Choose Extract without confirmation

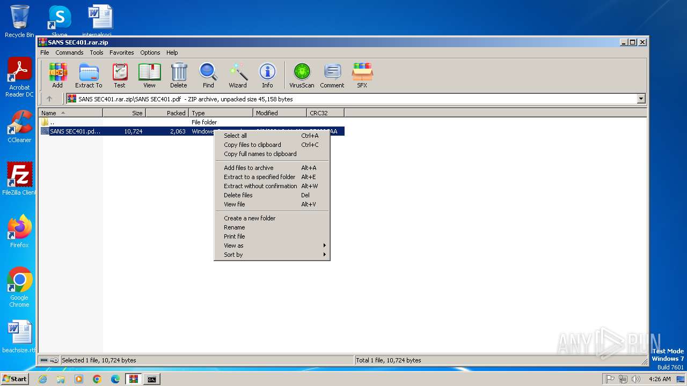pos(272,186)
